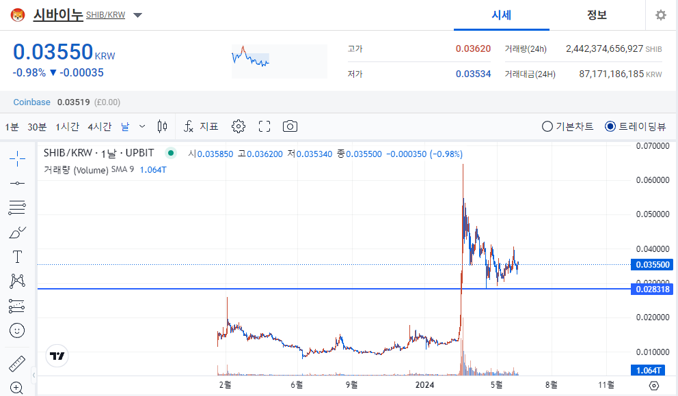Open the chart patterns tool
Image resolution: width=678 pixels, height=396 pixels.
tap(17, 281)
